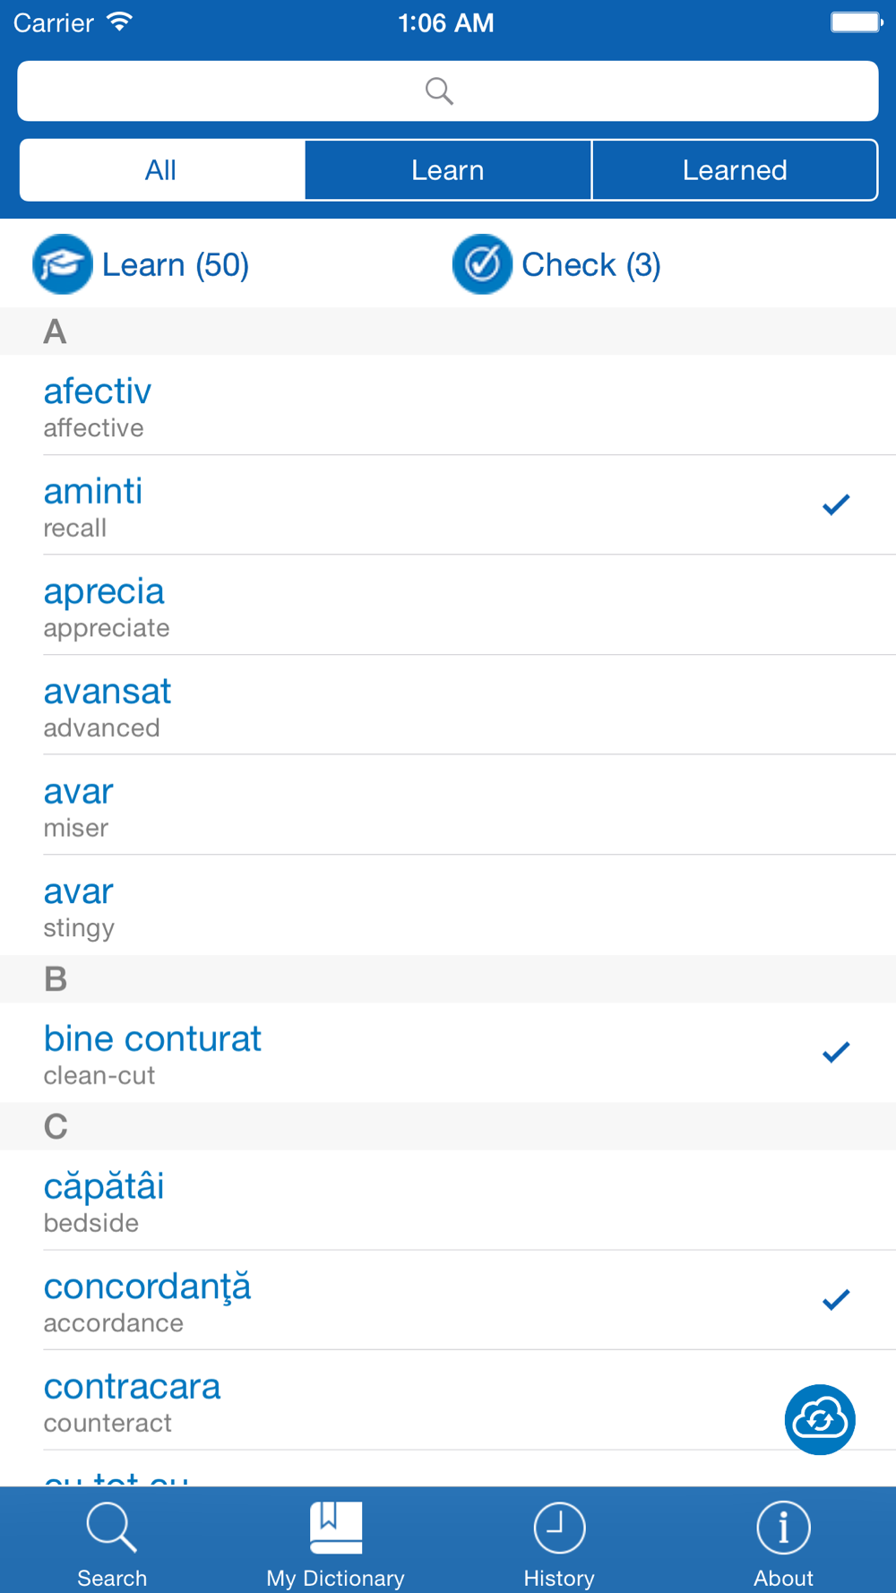896x1593 pixels.
Task: Toggle the checkmark on aminti
Action: pos(836,504)
